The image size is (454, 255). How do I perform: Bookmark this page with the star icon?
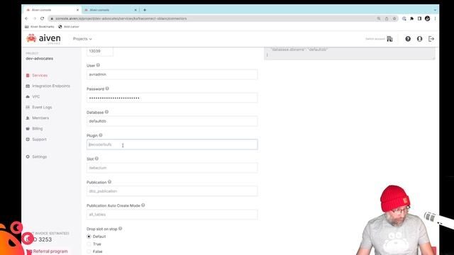[x=394, y=18]
